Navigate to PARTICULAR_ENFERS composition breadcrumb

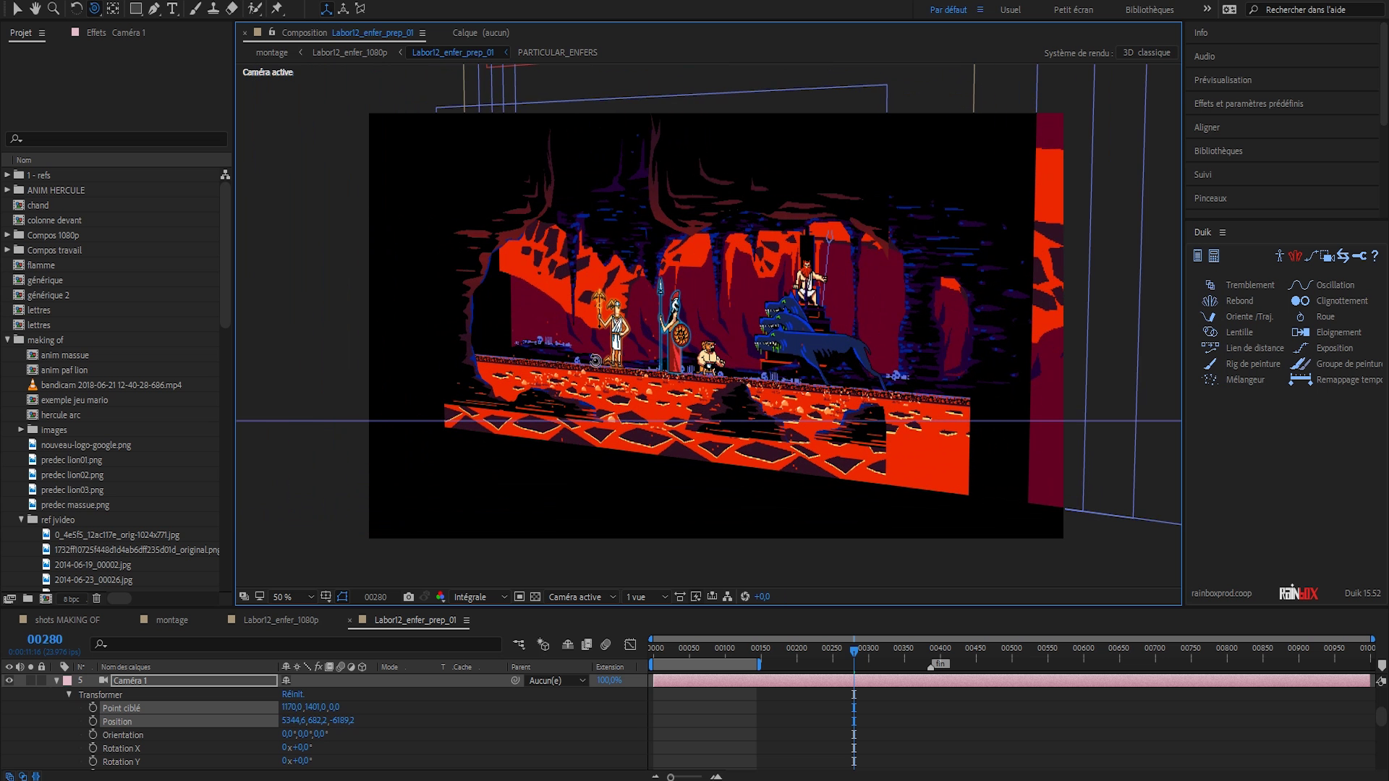(557, 52)
